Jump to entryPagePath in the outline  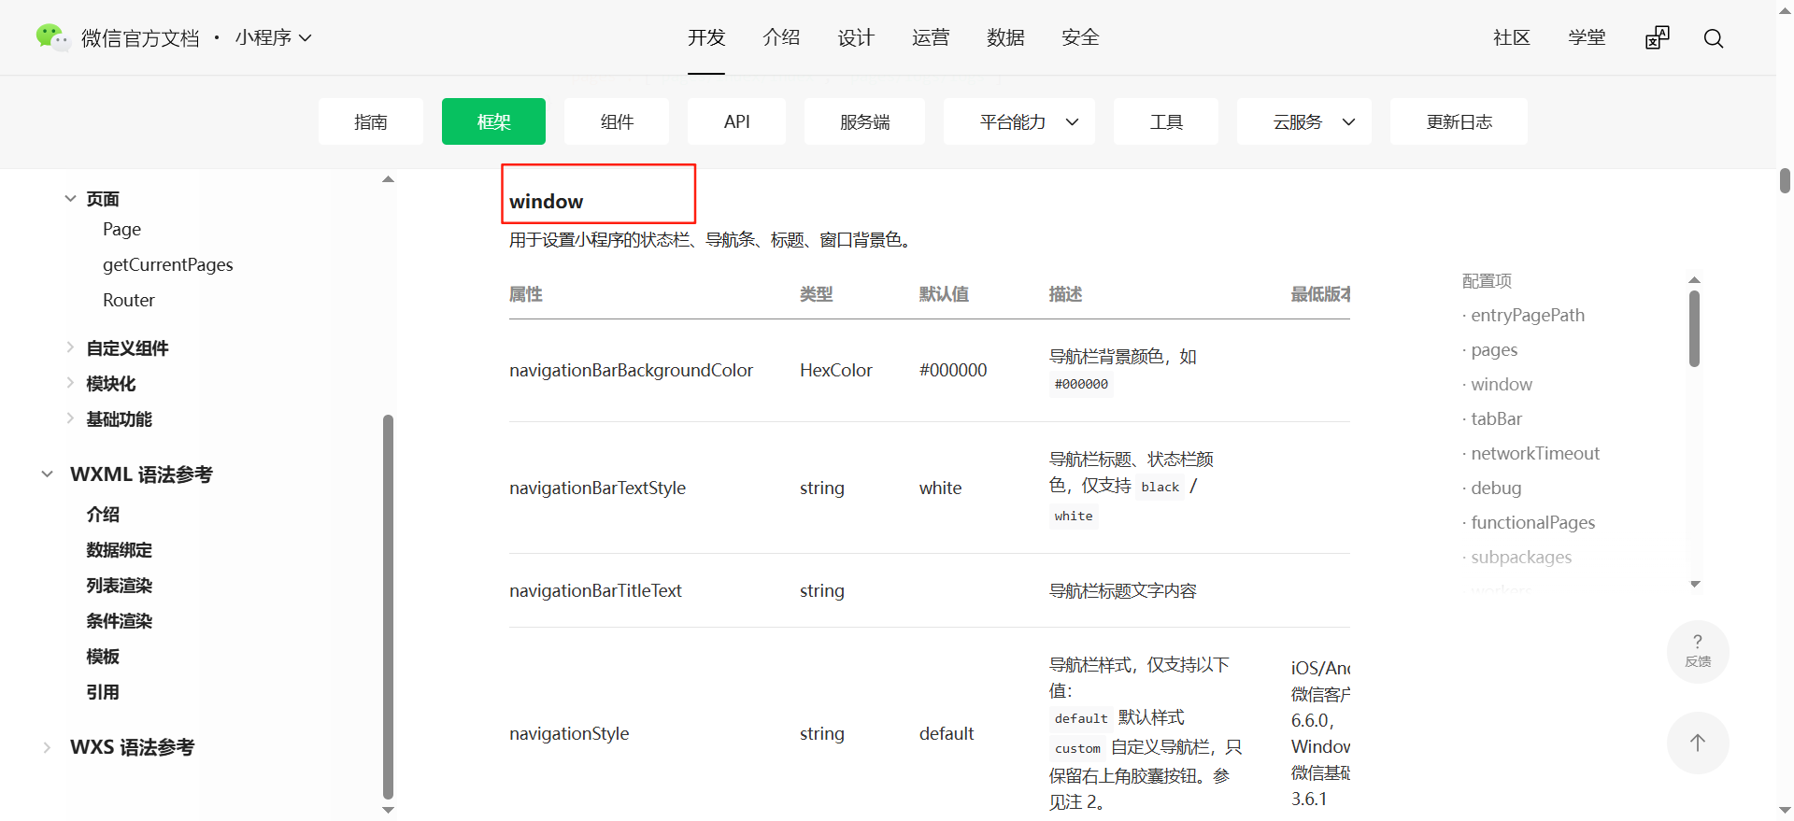tap(1528, 315)
